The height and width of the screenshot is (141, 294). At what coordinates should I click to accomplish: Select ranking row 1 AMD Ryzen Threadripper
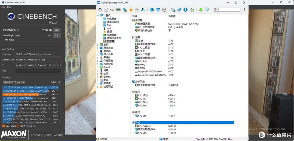tap(30, 87)
